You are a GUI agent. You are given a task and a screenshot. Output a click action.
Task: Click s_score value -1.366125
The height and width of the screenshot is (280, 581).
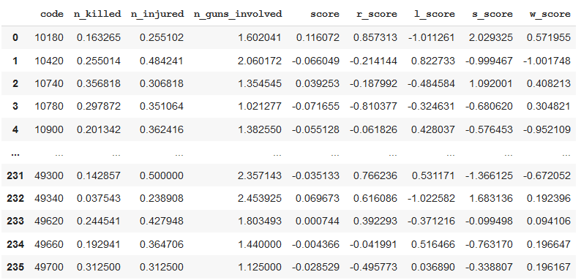click(x=489, y=175)
